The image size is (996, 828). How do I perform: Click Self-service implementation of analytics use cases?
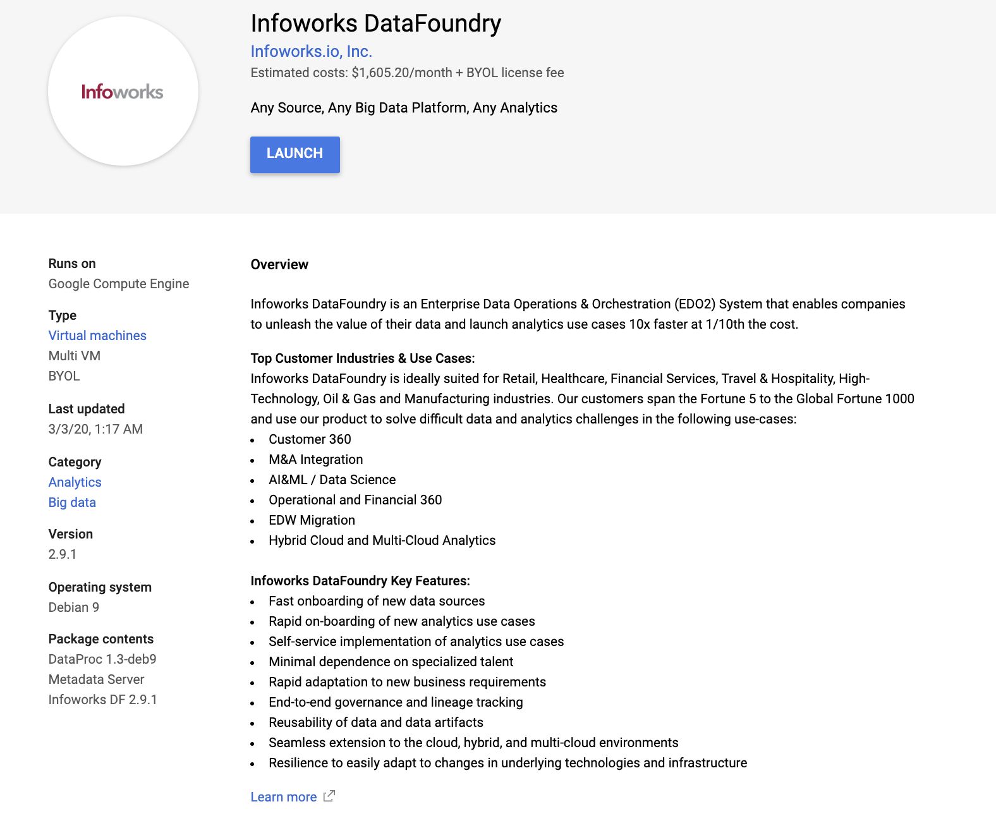coord(416,642)
